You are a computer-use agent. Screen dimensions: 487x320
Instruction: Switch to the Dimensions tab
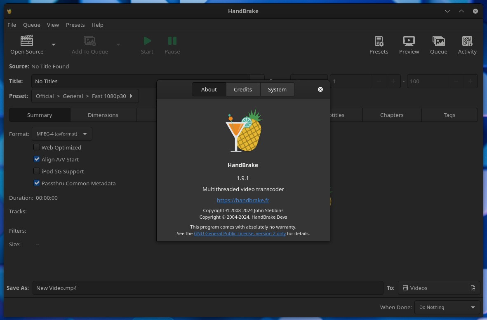[x=103, y=115]
